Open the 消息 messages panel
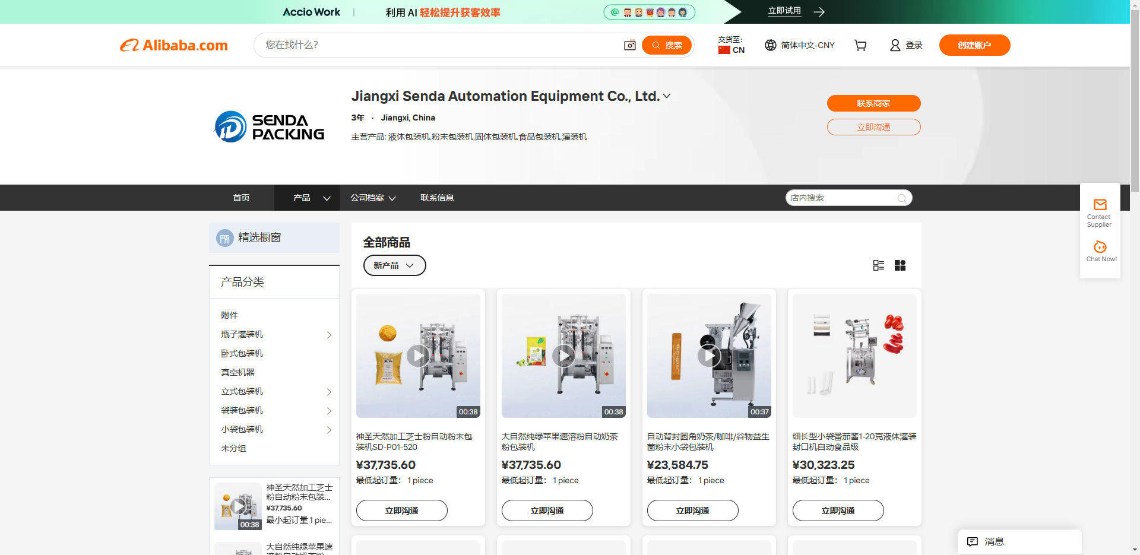 click(x=1019, y=541)
